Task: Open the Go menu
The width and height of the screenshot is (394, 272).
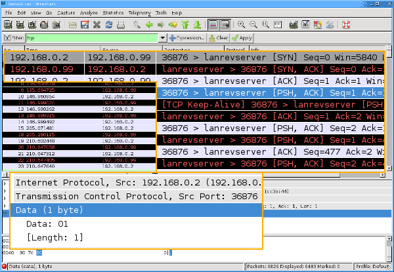Action: click(49, 13)
